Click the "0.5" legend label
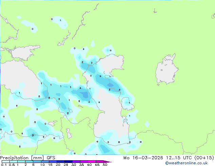The height and width of the screenshot is (166, 215). [x=12, y=165]
